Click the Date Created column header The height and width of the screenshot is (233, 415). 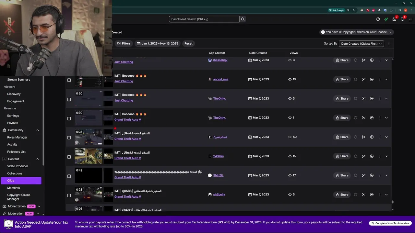tap(258, 53)
